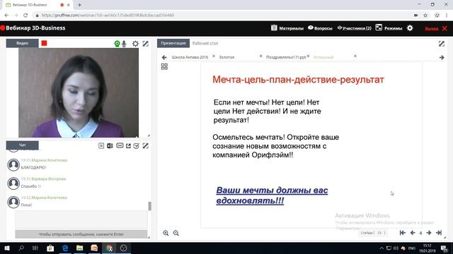Close the Золотая presentation tab
The width and height of the screenshot is (453, 254).
[261, 56]
